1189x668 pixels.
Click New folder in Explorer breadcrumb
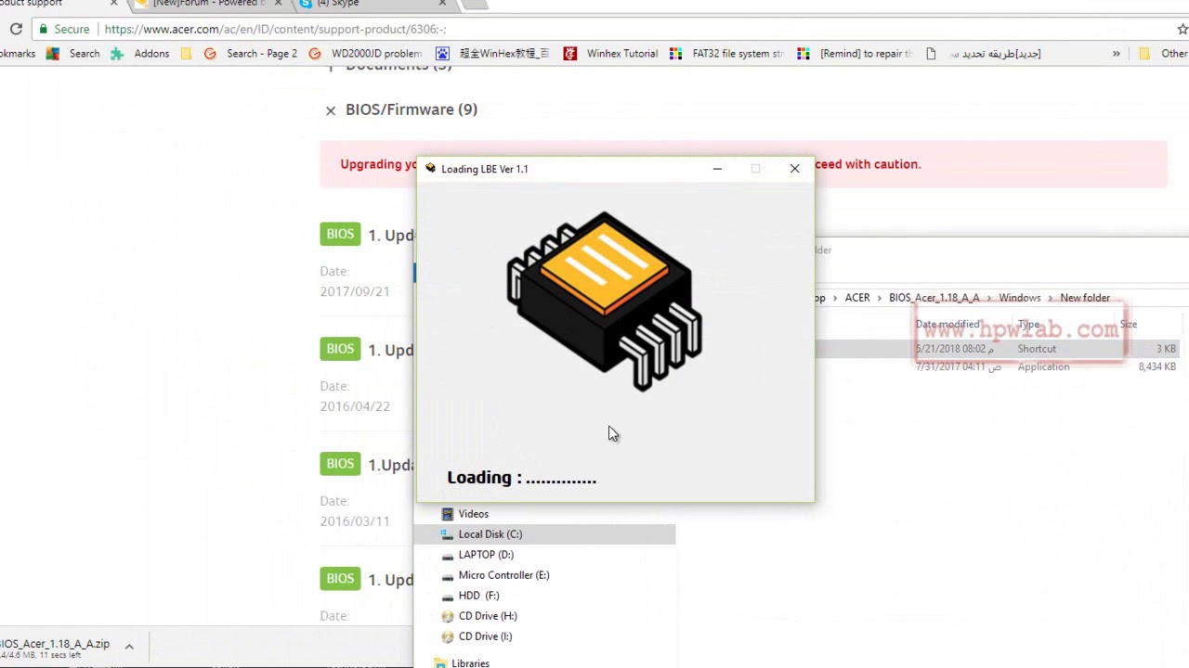(1085, 298)
